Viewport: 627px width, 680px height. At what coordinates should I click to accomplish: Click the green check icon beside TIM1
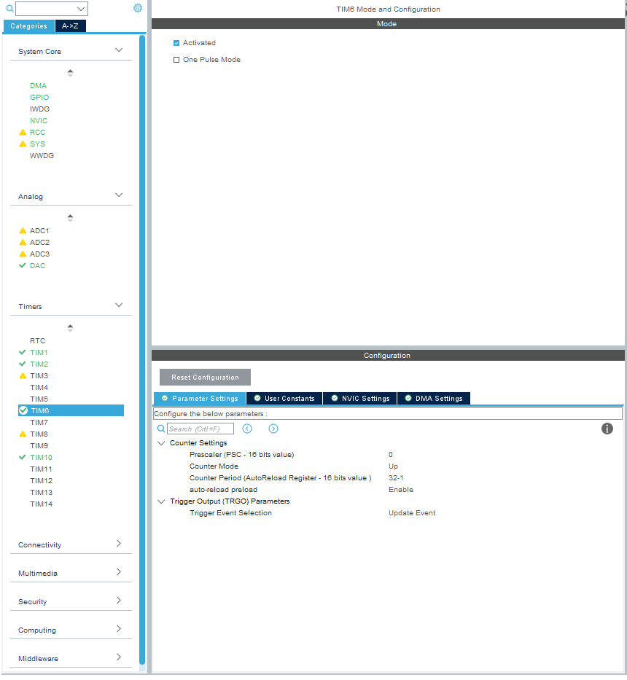coord(23,352)
